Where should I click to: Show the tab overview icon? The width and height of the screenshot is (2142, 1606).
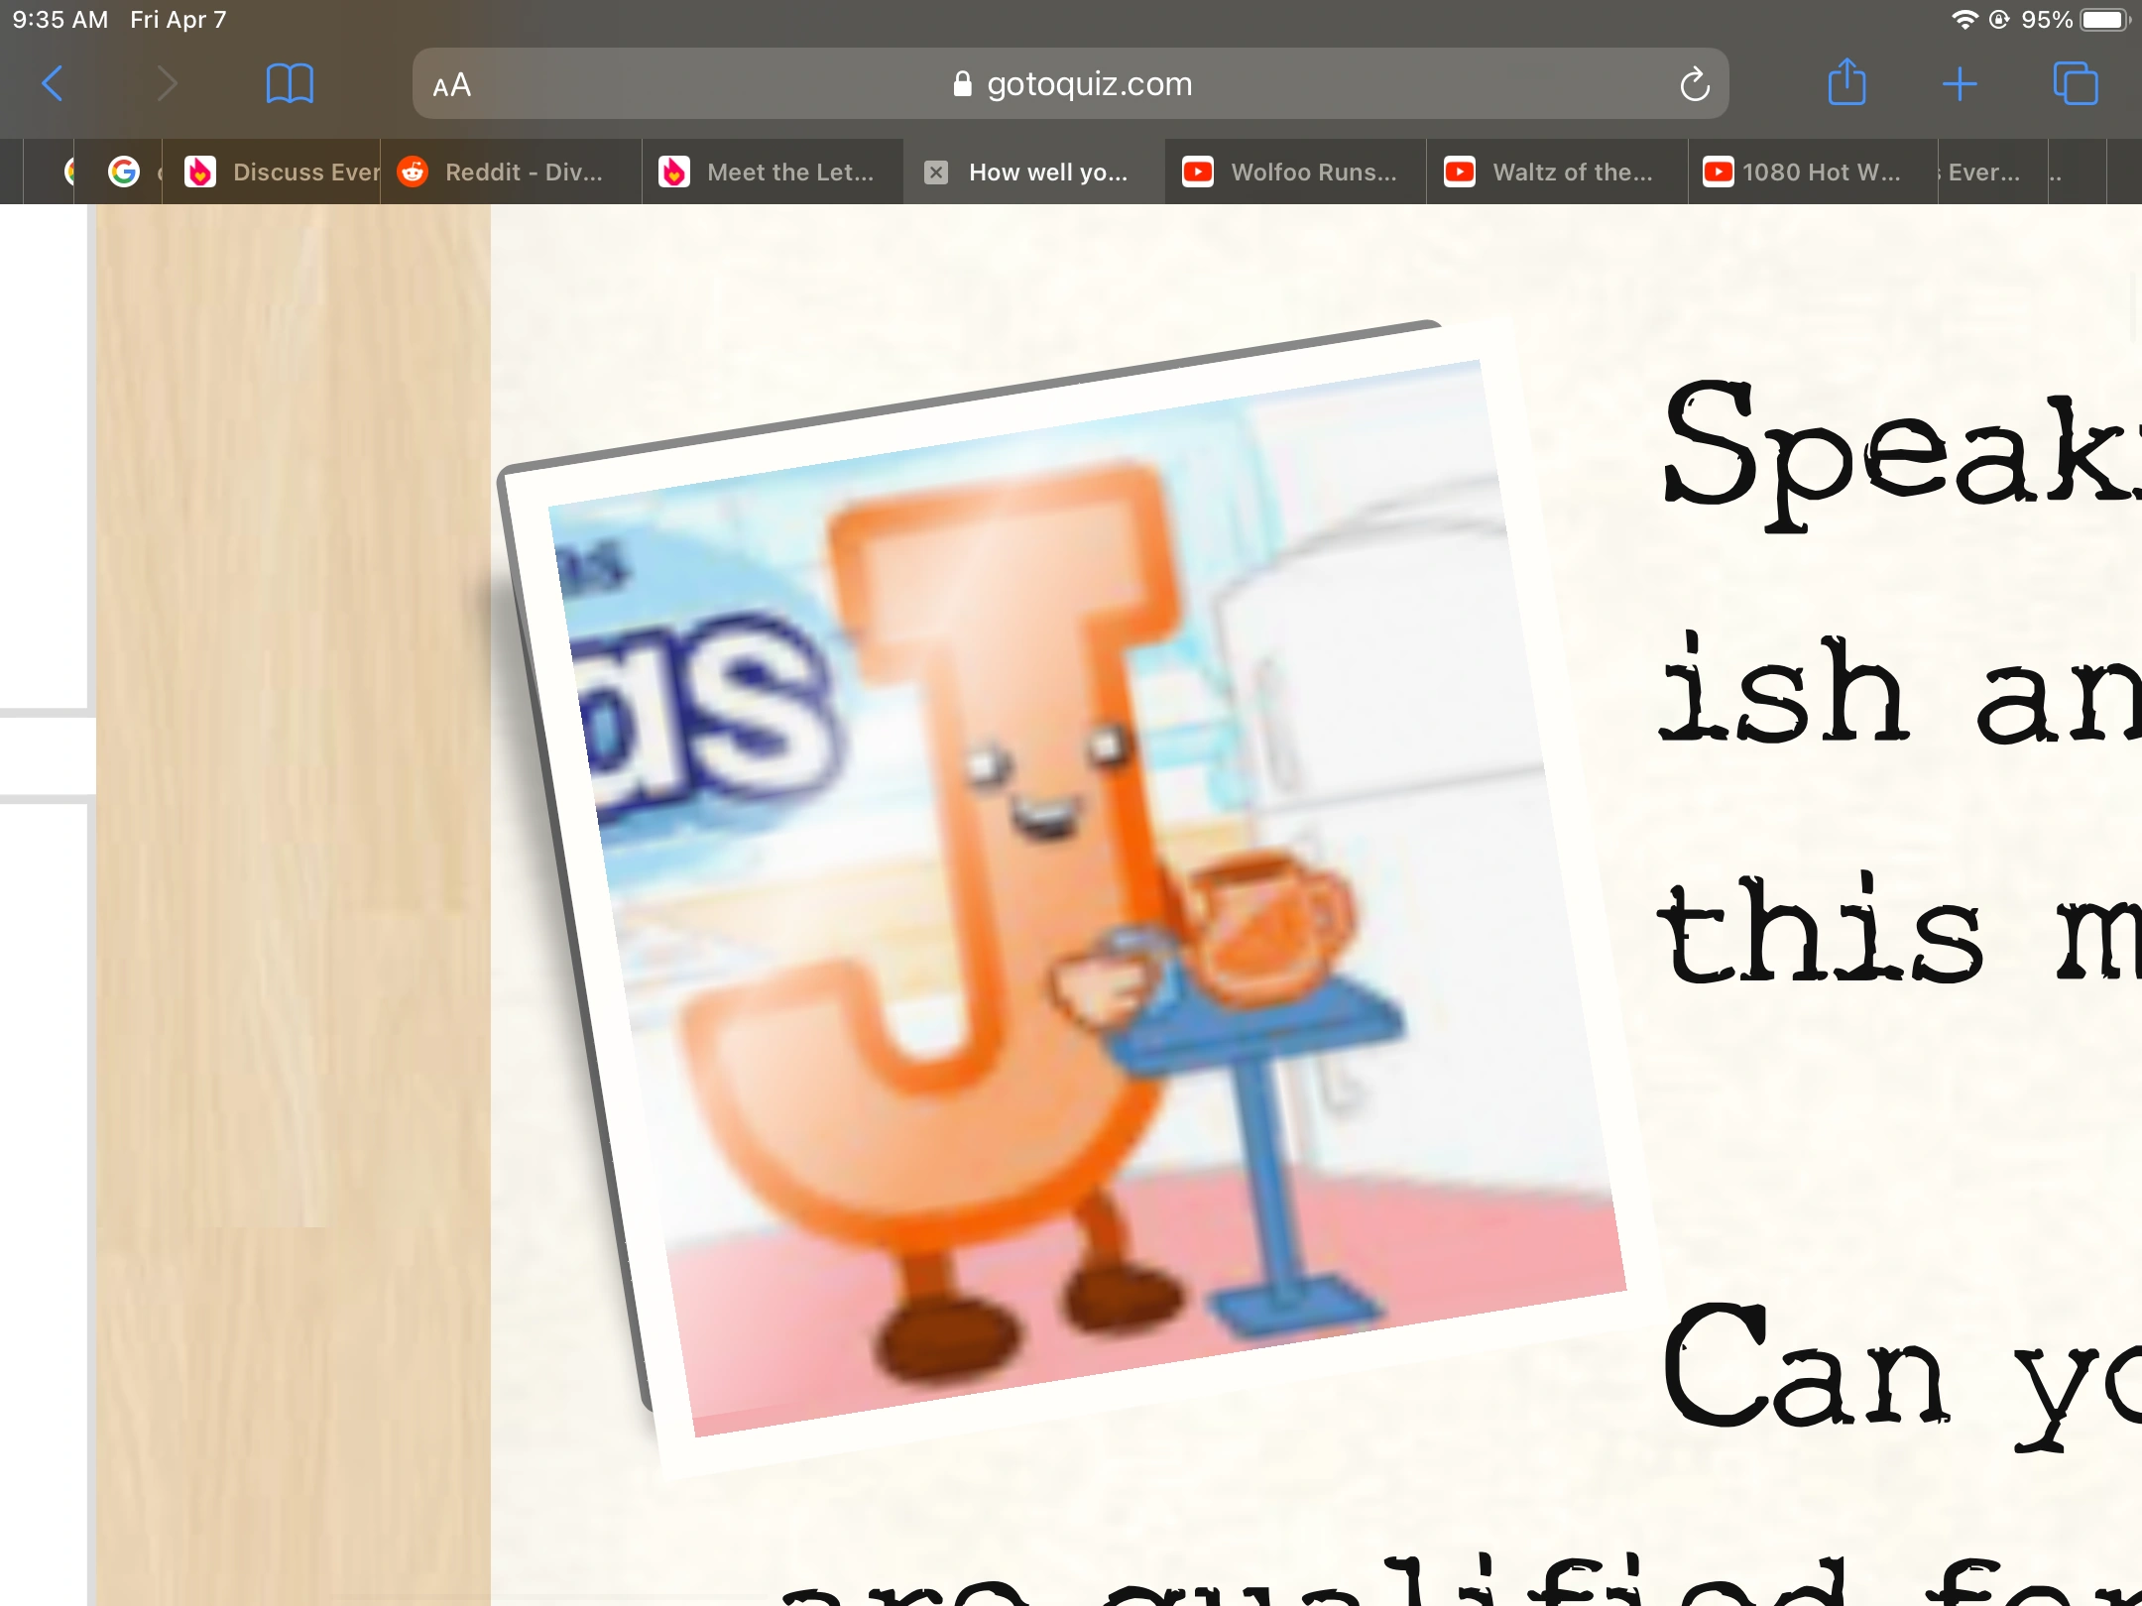coord(2075,84)
